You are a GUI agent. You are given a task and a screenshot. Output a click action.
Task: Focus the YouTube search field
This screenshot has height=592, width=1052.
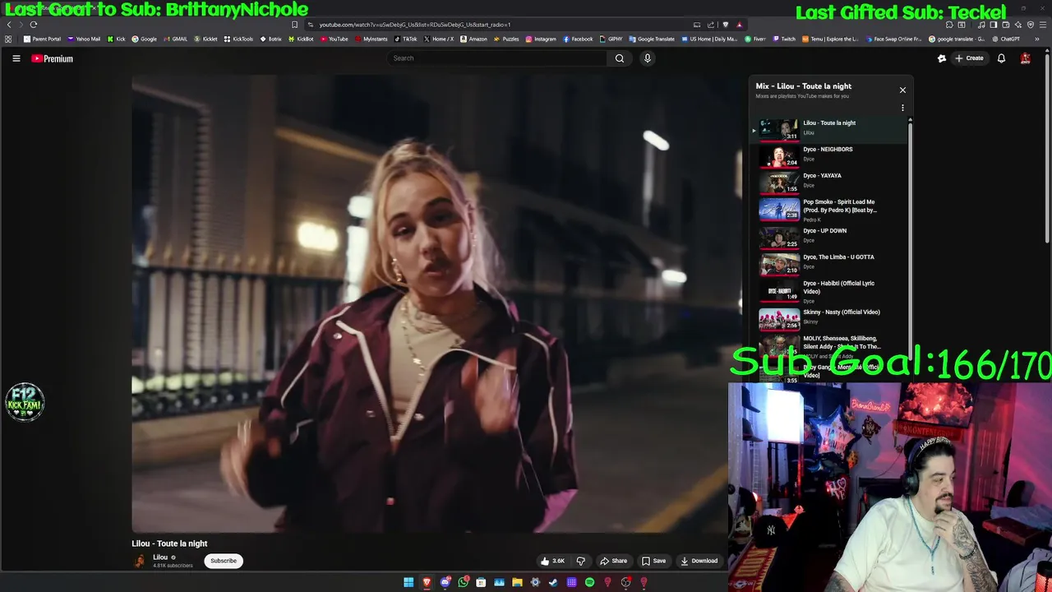point(497,58)
